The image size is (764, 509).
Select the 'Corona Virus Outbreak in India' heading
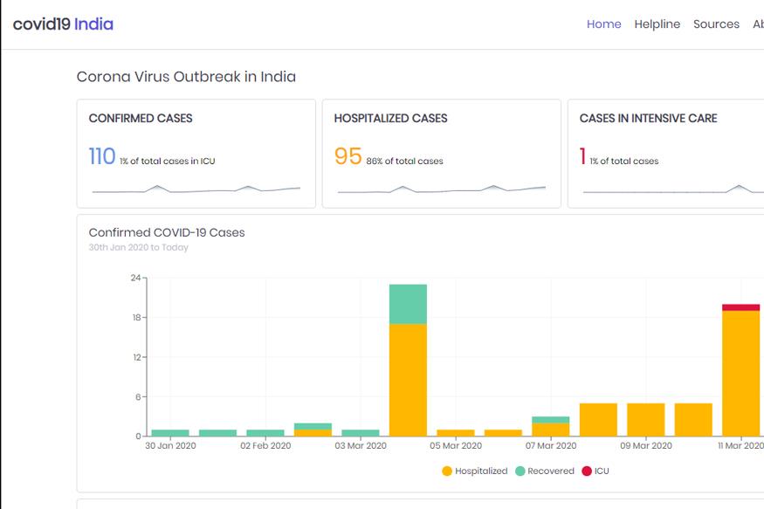[186, 77]
